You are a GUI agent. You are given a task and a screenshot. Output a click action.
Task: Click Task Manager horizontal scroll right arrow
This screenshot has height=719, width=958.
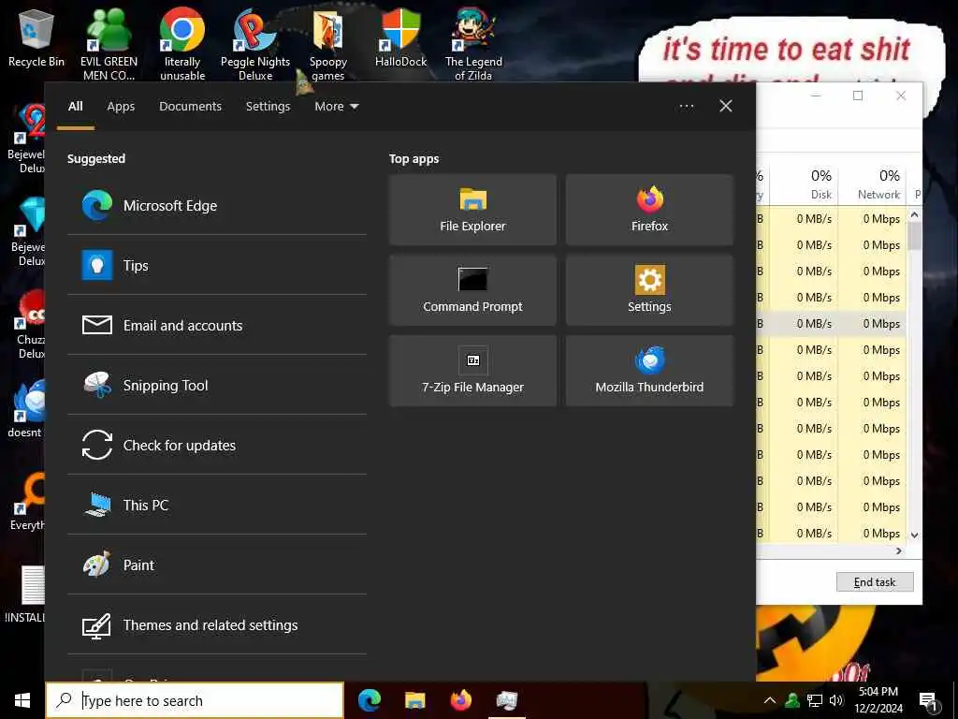(899, 550)
